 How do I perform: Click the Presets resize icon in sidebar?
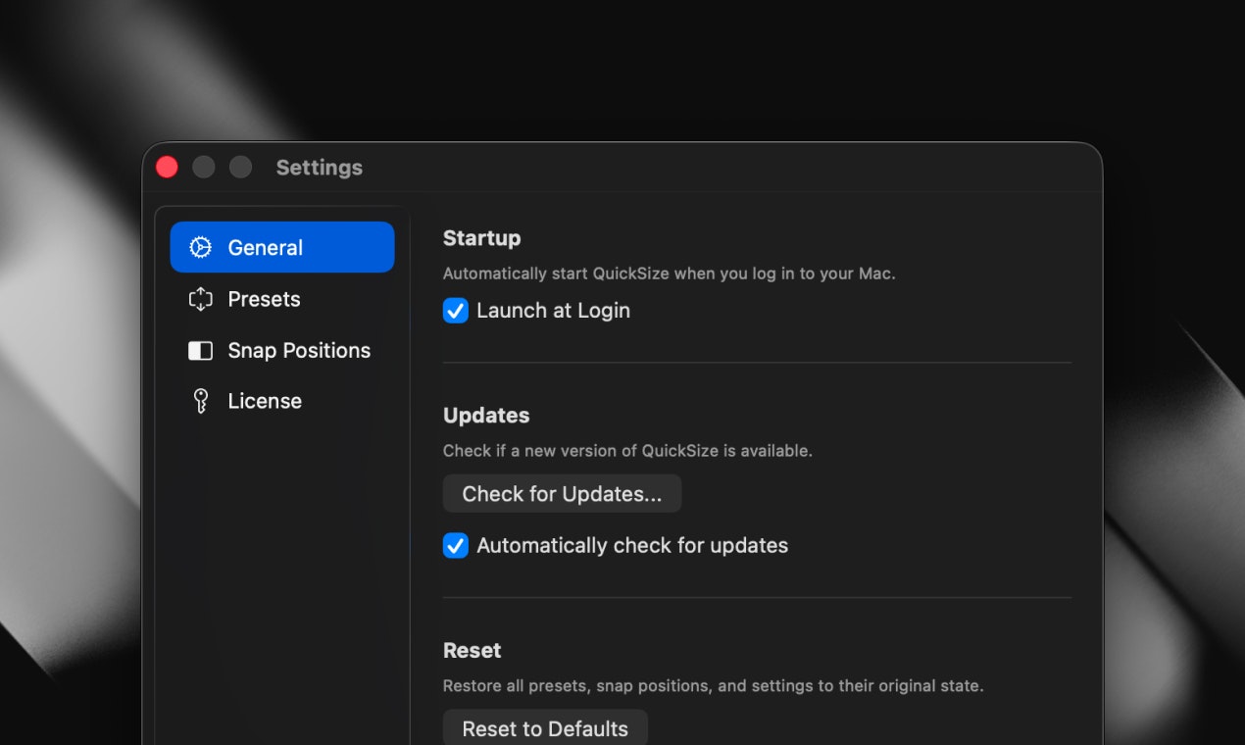click(200, 299)
